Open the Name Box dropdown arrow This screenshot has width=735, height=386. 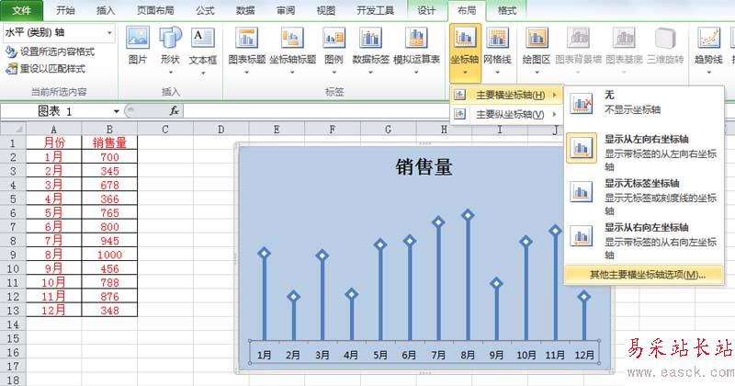click(117, 111)
